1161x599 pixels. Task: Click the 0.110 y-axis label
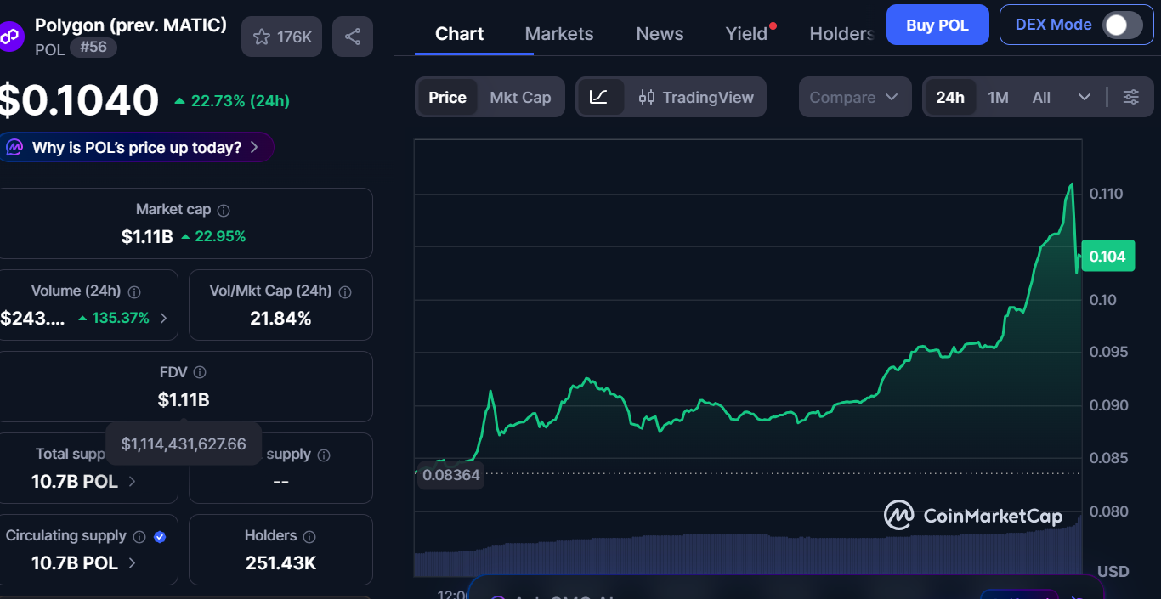(1106, 194)
